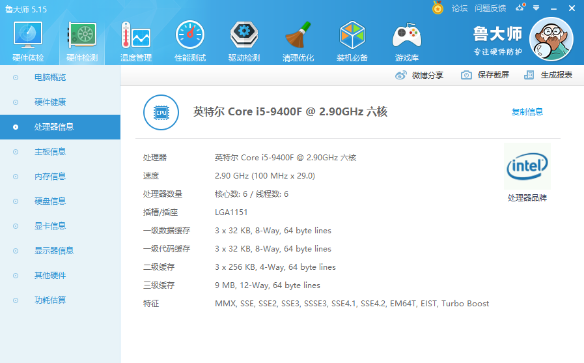Click the socket value LGA1151
Screen dimensions: 584x363
click(231, 212)
